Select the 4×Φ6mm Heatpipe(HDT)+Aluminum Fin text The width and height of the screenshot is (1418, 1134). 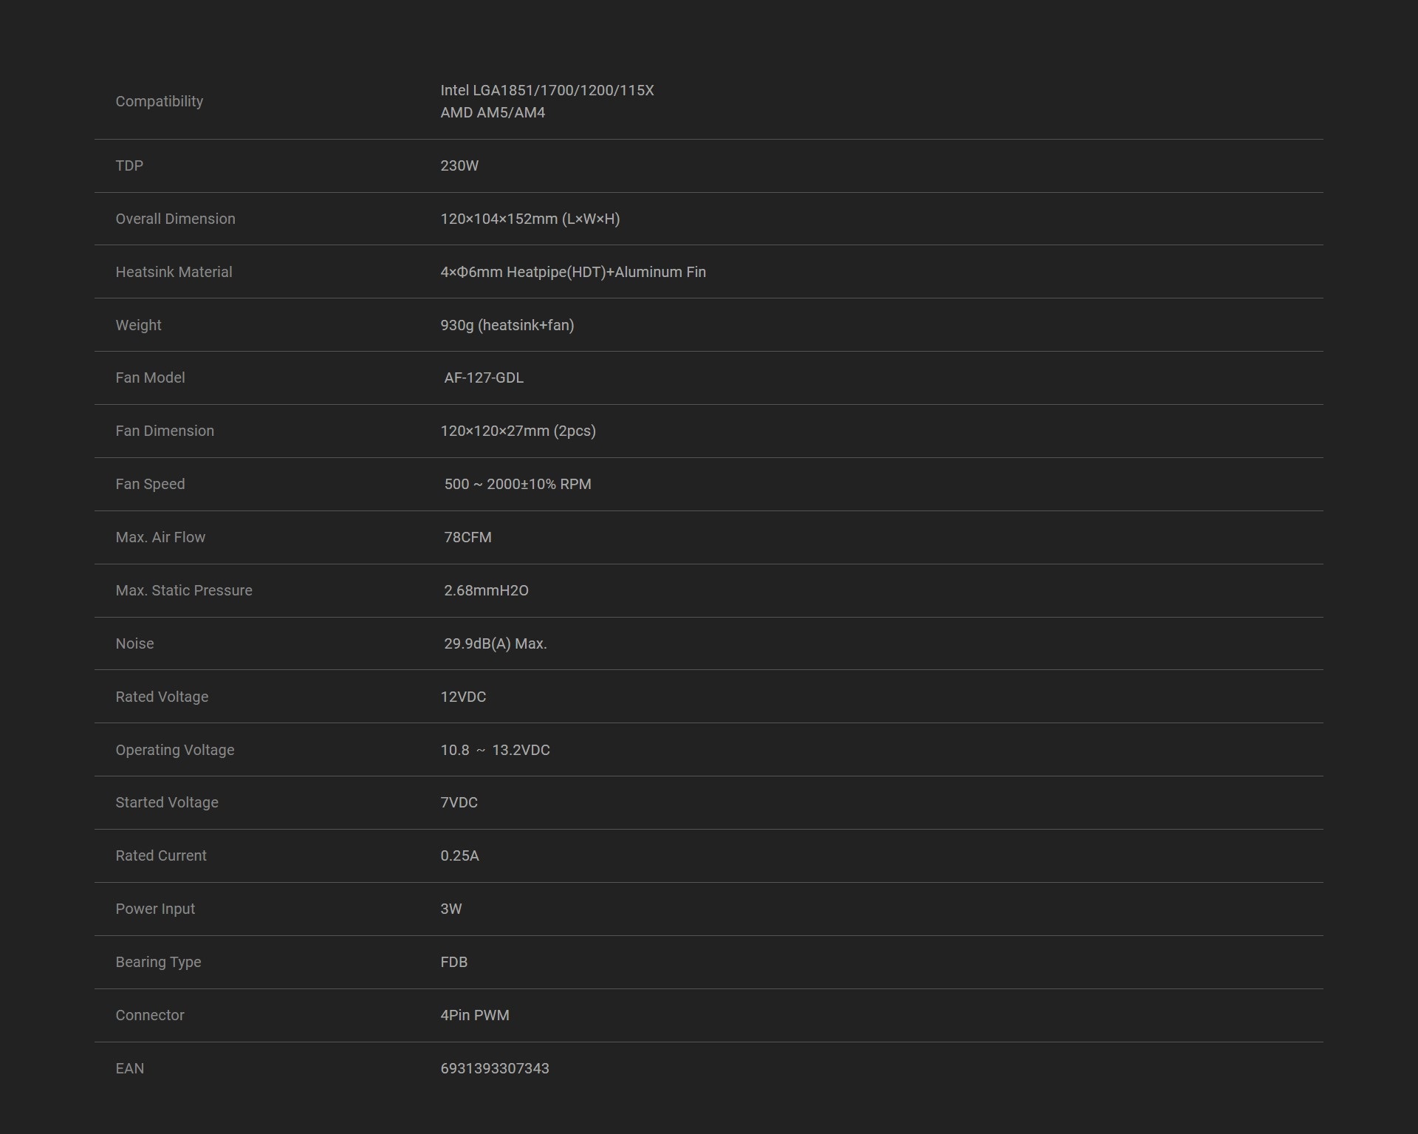pyautogui.click(x=572, y=272)
